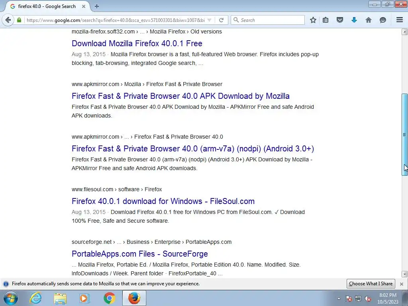Open the Downloads arrow icon
This screenshot has height=306, width=408.
click(x=354, y=20)
